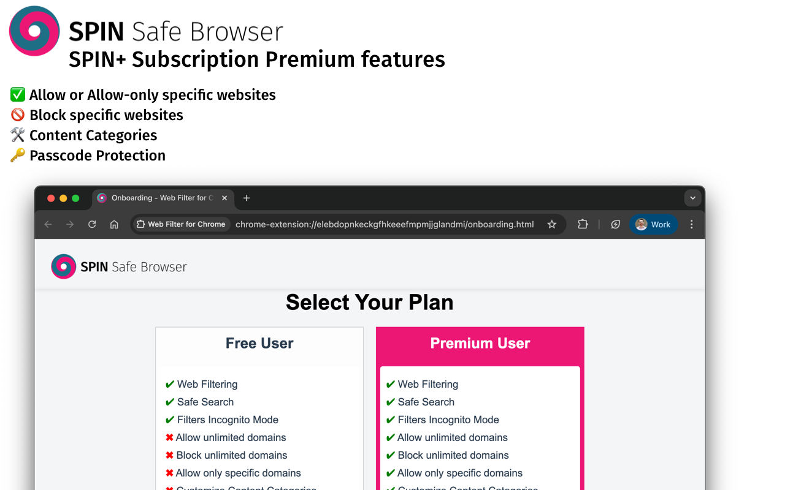Click the key emoji beside Passcode Protection
Image resolution: width=785 pixels, height=490 pixels.
coord(17,155)
